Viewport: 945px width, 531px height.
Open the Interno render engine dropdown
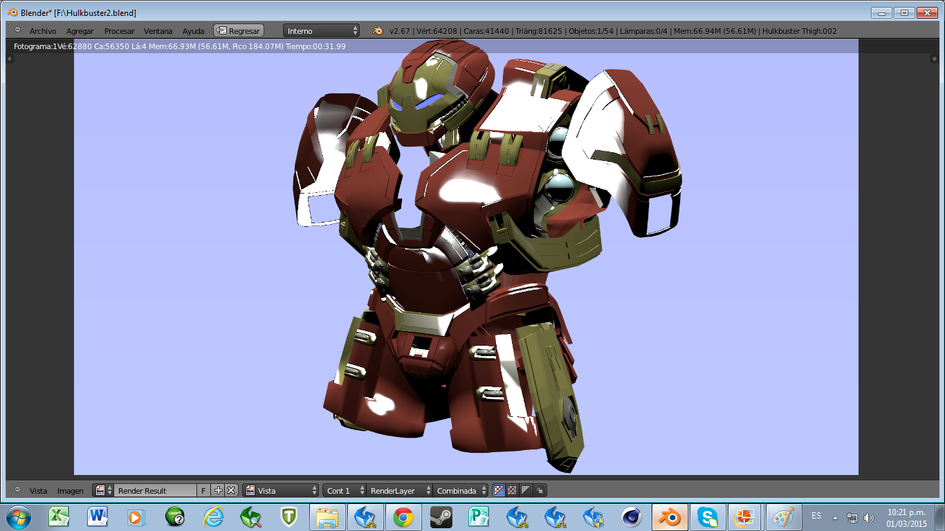click(x=322, y=31)
